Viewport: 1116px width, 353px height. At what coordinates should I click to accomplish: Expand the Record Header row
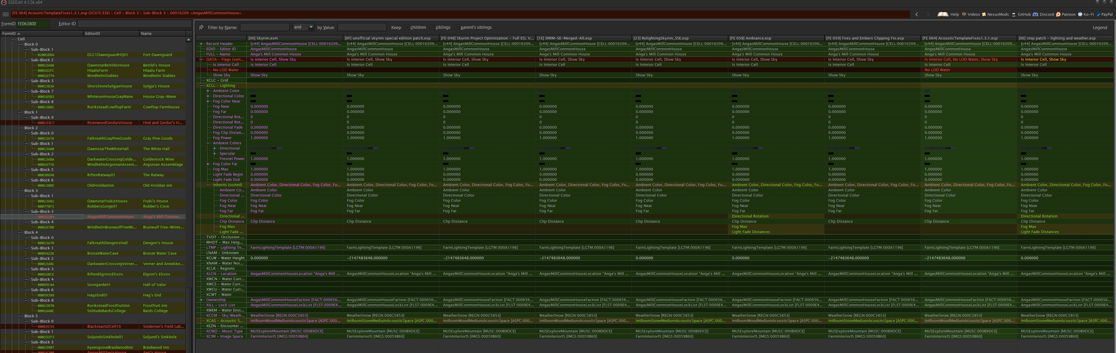(201, 44)
